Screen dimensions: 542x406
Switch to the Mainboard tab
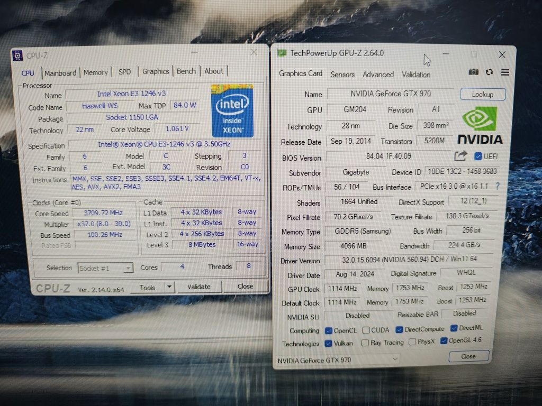[x=60, y=73]
